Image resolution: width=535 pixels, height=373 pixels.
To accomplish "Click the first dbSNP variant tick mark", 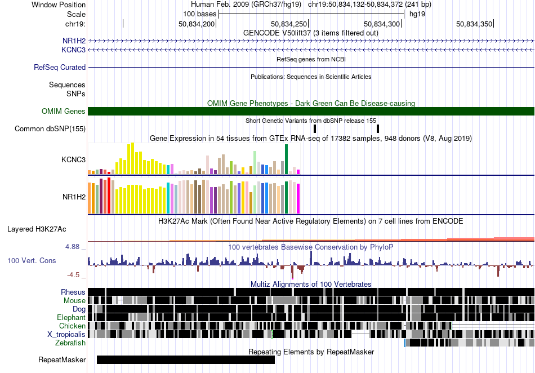I will pos(315,128).
